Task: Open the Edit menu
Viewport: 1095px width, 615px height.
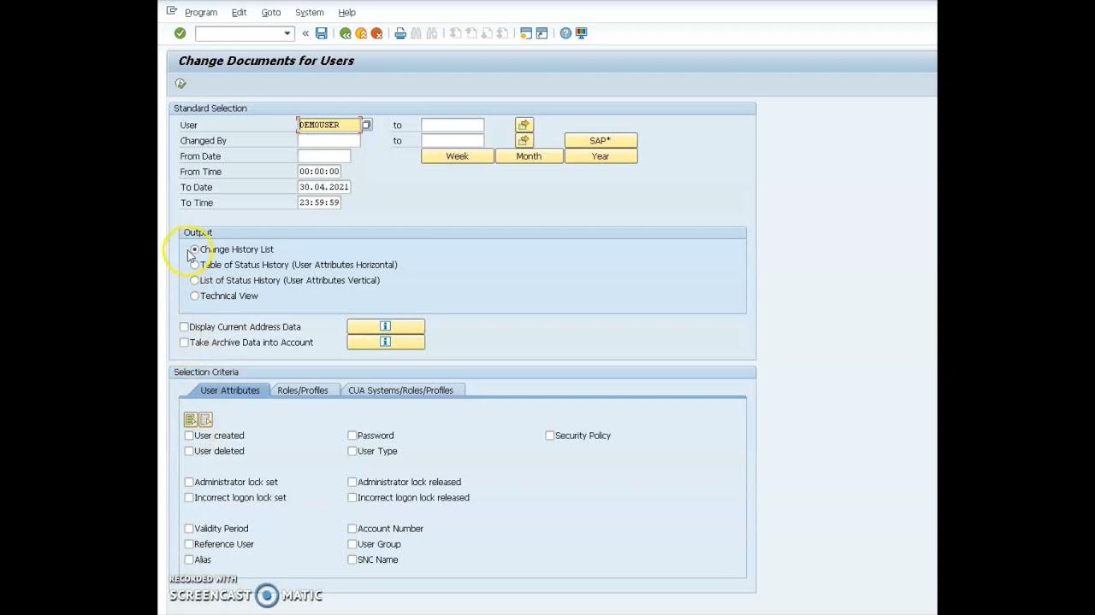Action: [240, 13]
